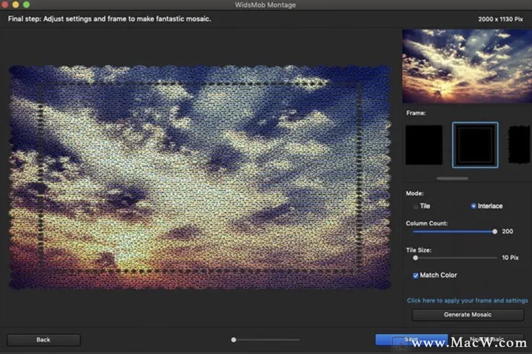
Task: Click the frame list horizontal scrollbar
Action: point(452,179)
